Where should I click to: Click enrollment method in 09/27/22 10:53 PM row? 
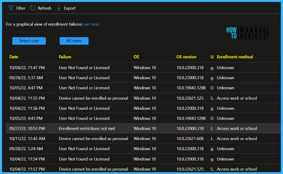tap(237, 128)
